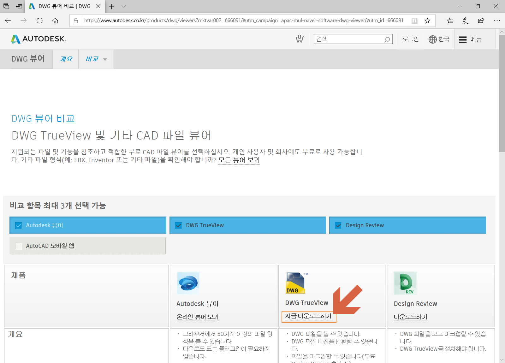Add page to favorites star

click(x=427, y=21)
